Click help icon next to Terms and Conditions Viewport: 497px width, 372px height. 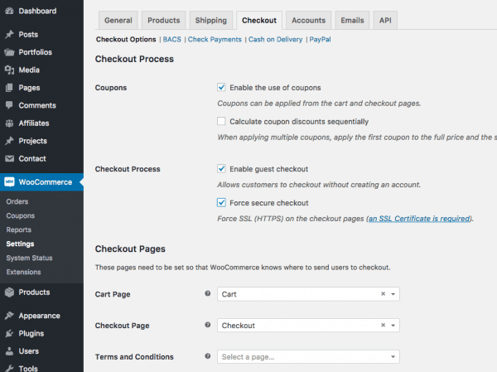[207, 357]
